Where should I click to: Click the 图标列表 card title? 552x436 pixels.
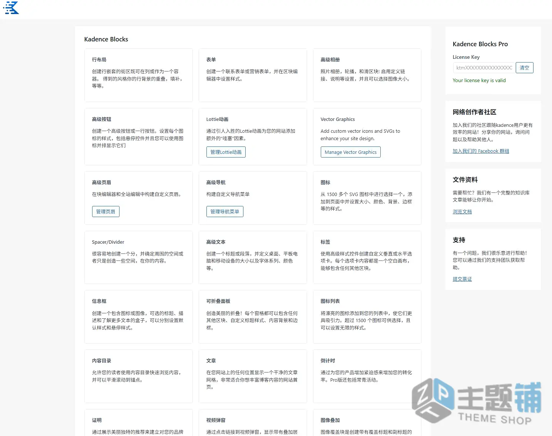(330, 301)
